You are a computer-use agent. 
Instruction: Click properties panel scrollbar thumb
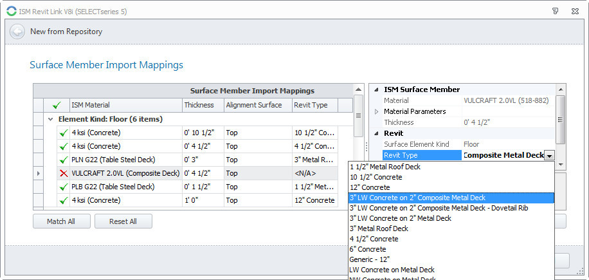click(560, 120)
